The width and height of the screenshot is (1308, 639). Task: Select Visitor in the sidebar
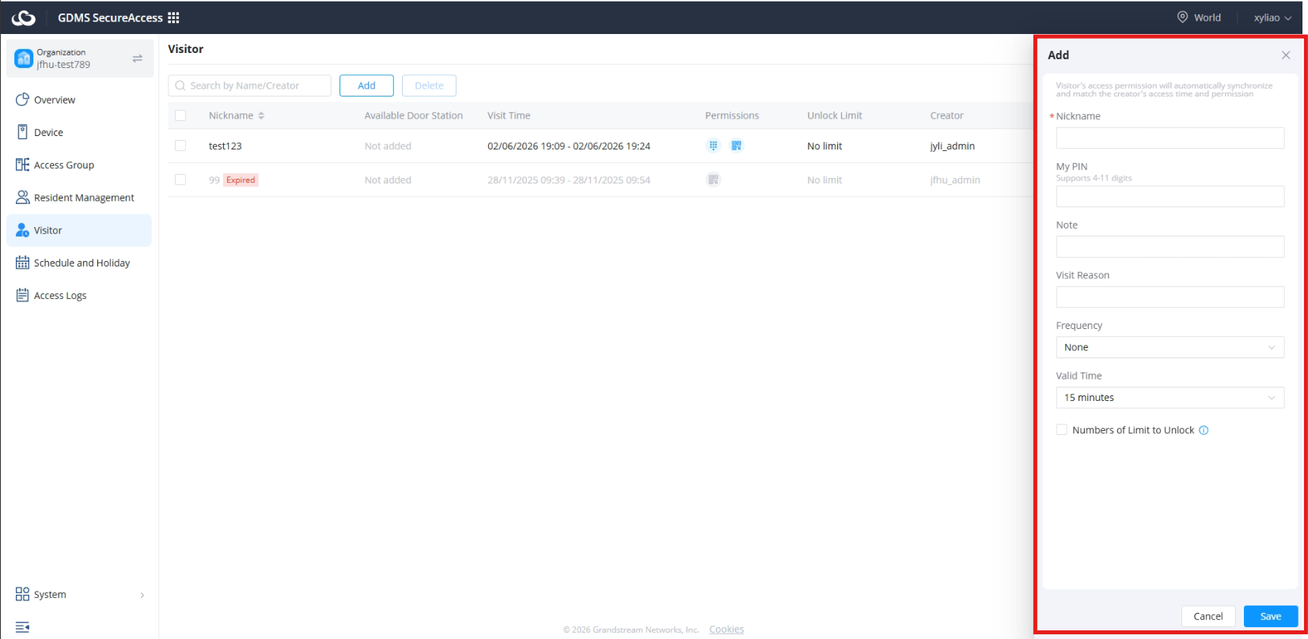(x=79, y=230)
